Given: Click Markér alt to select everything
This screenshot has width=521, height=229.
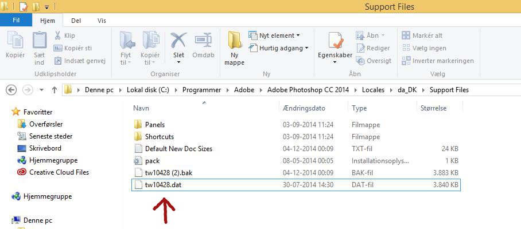Looking at the screenshot, I should tap(422, 35).
